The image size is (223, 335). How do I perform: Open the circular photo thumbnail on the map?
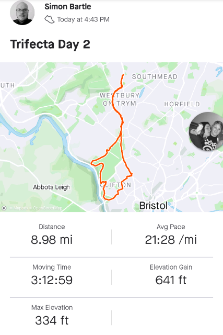206,131
